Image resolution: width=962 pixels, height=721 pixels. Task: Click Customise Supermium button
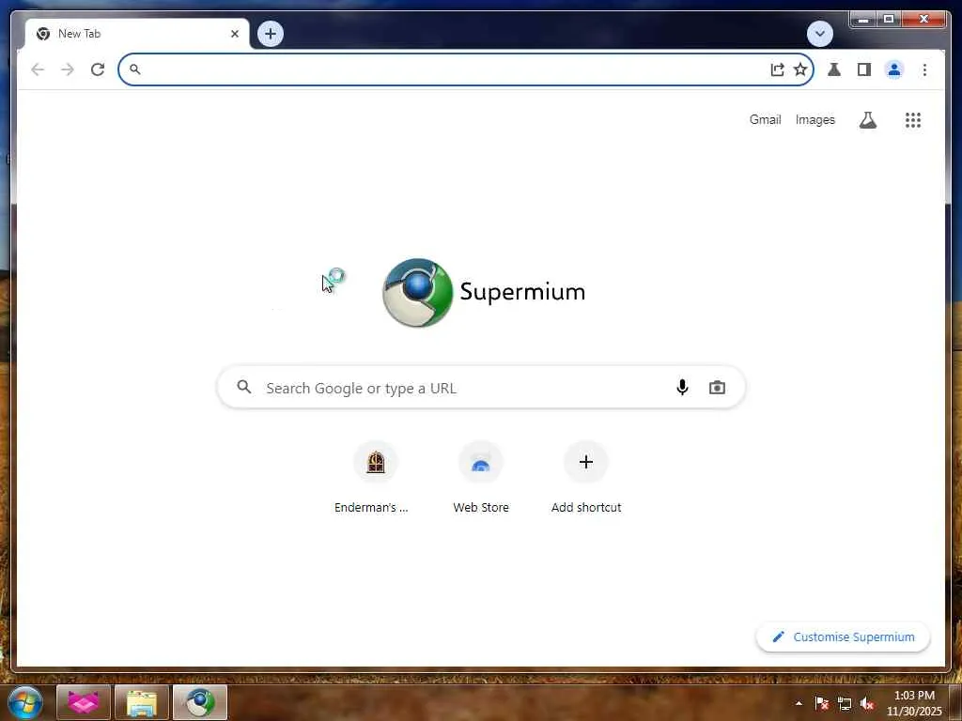pos(843,637)
